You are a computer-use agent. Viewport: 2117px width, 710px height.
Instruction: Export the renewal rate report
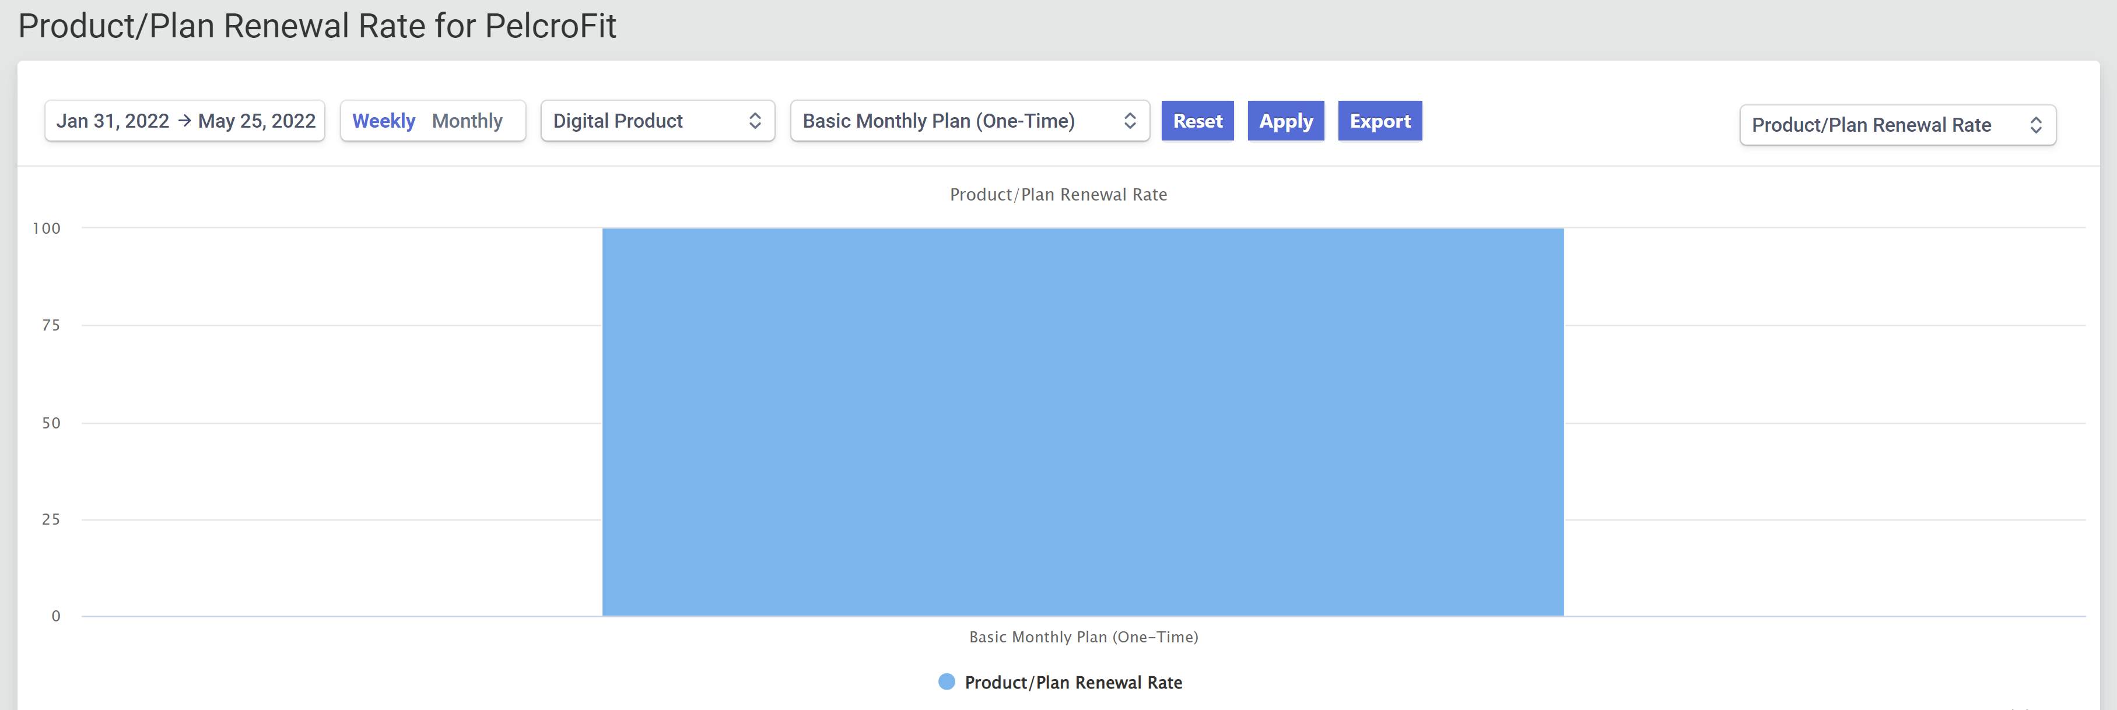(1379, 121)
